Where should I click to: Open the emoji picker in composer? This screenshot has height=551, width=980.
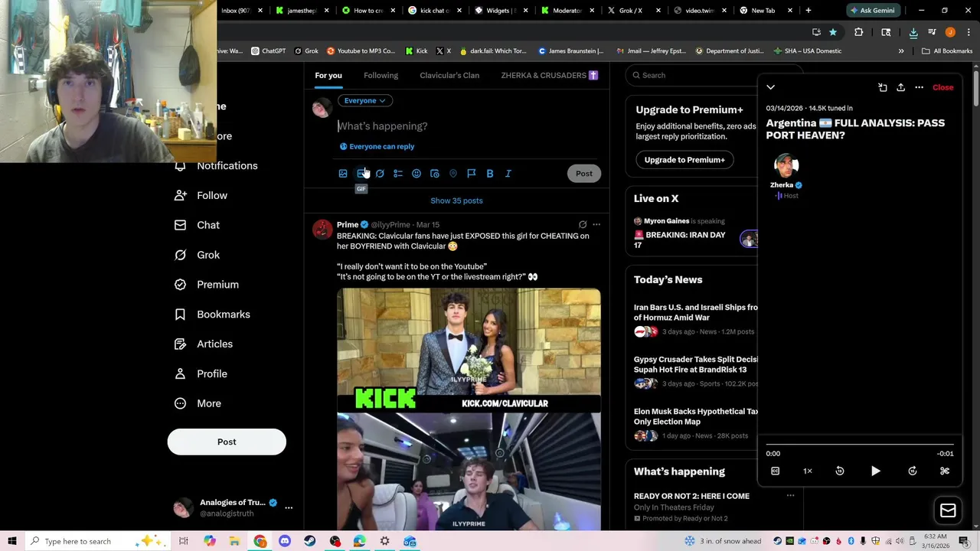[416, 174]
